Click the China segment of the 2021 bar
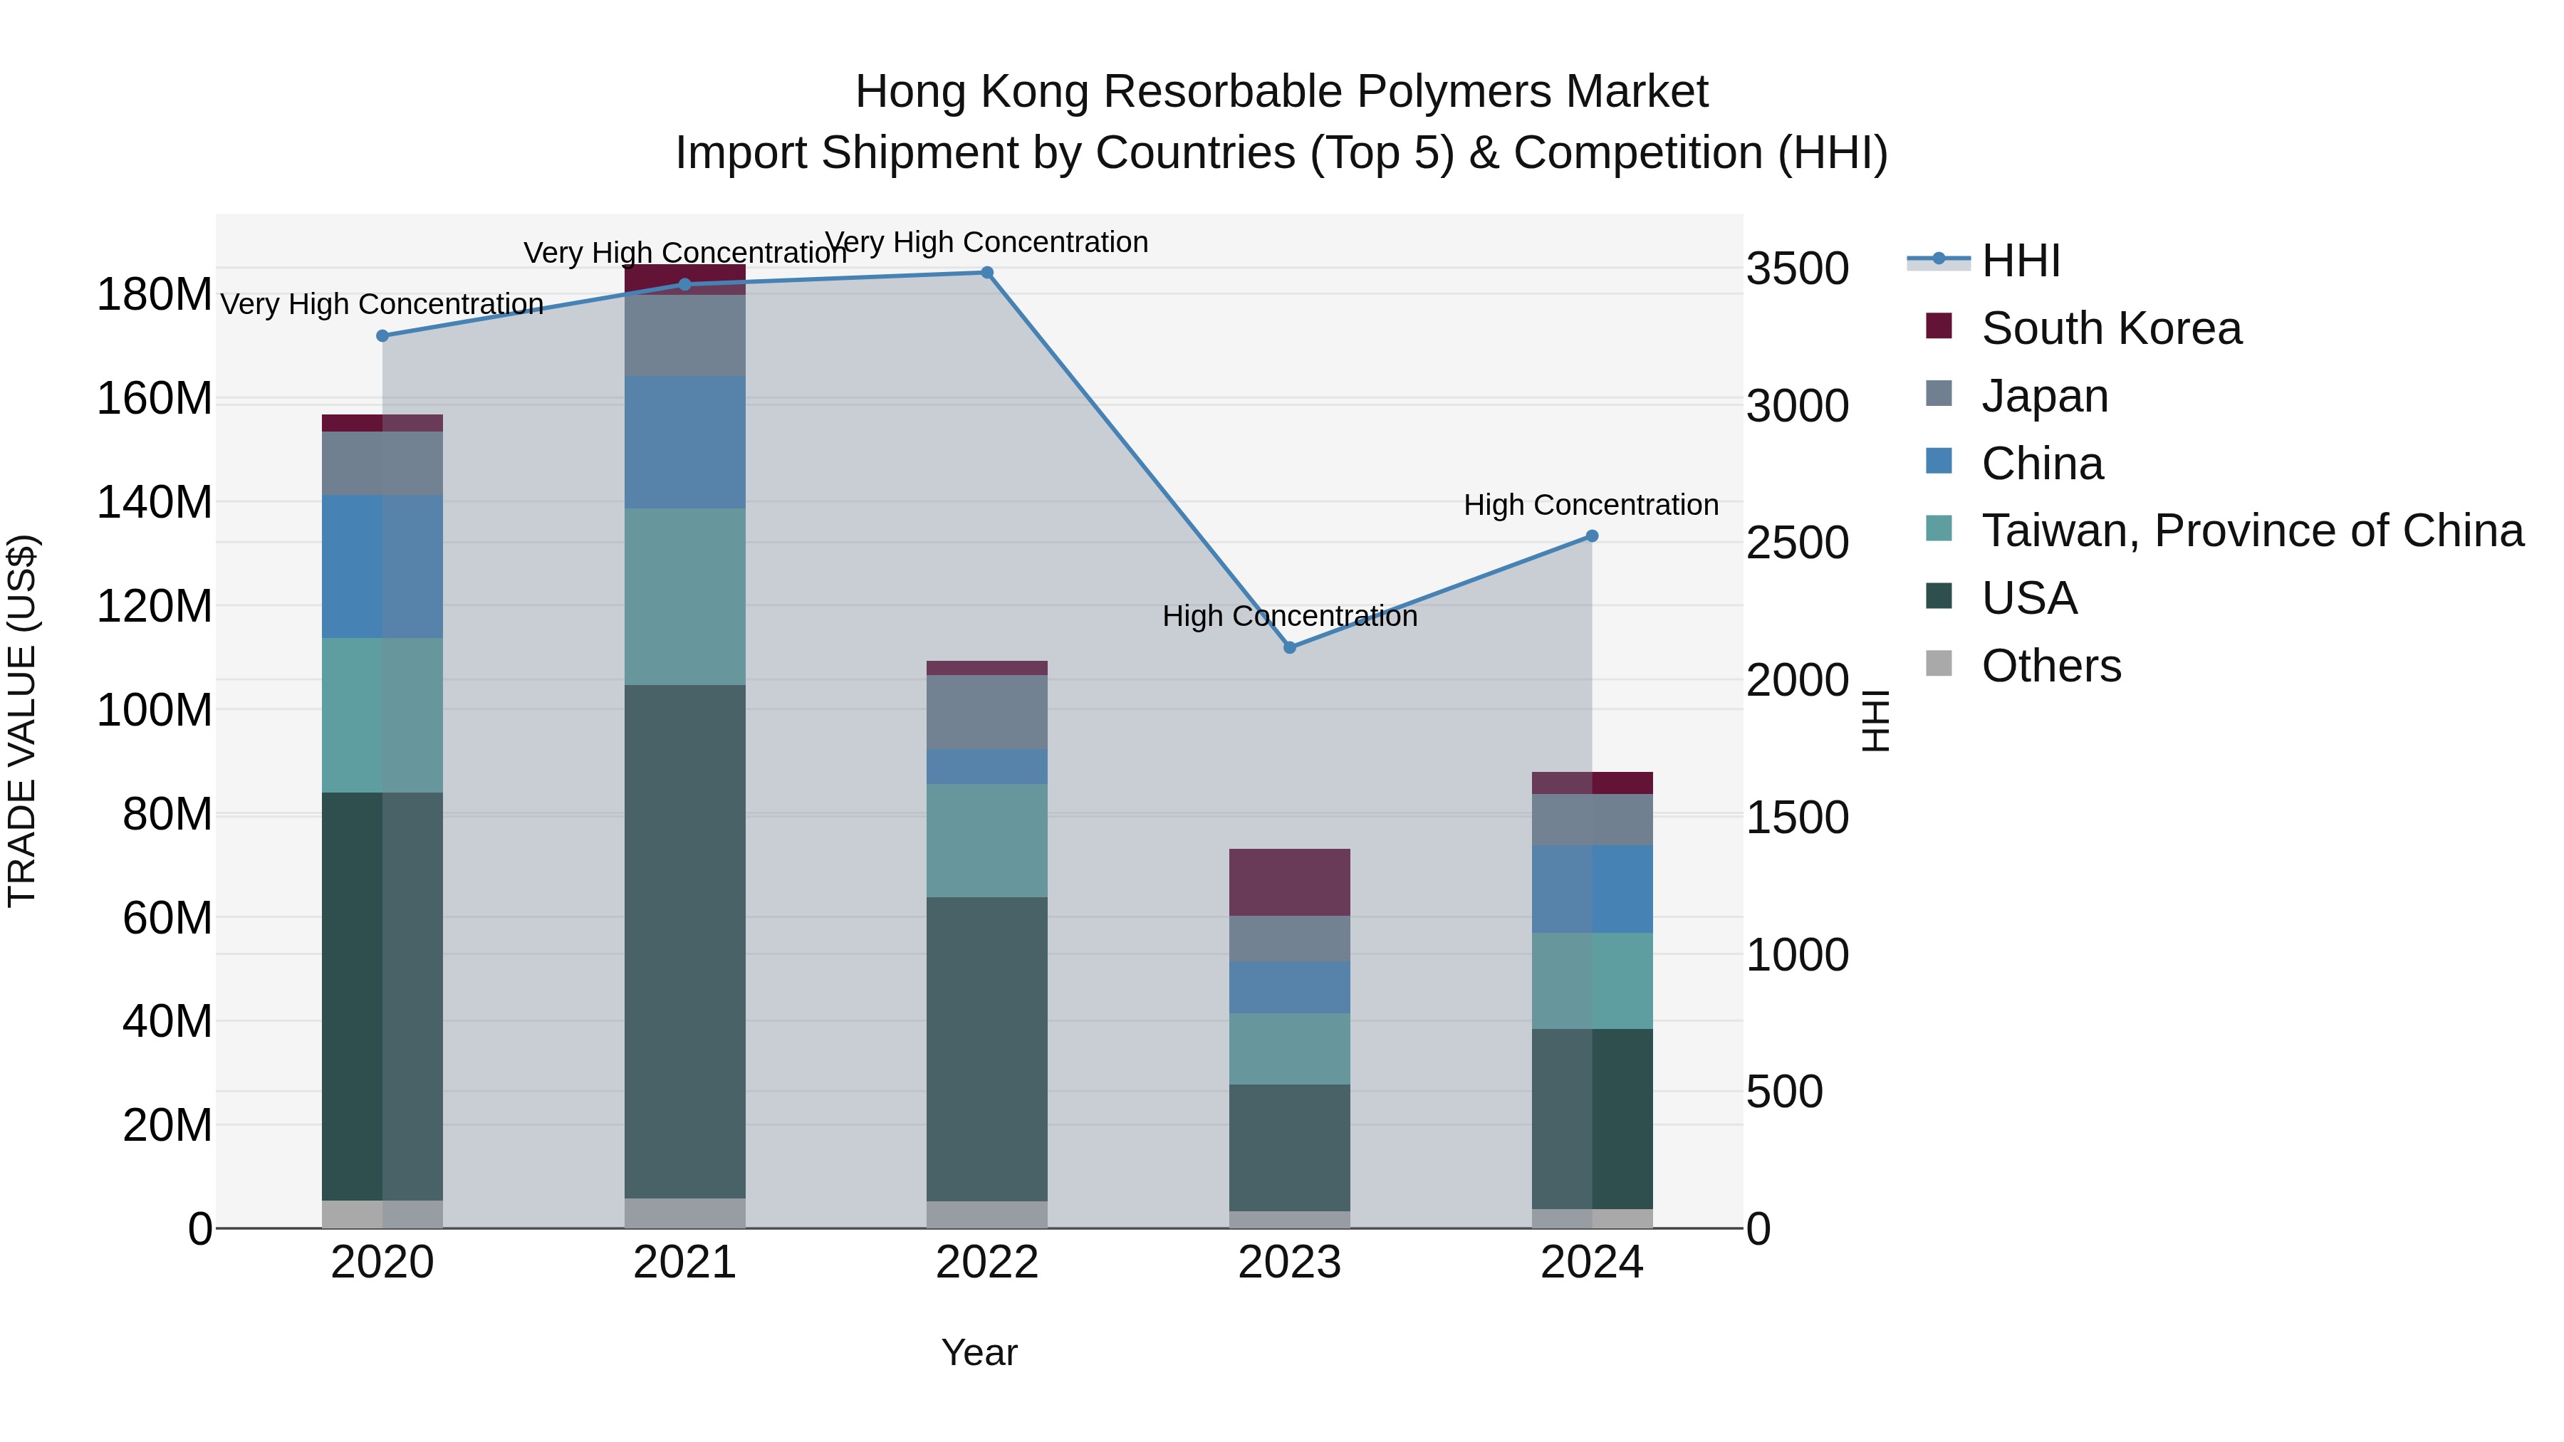2564x1442 pixels. tap(684, 443)
